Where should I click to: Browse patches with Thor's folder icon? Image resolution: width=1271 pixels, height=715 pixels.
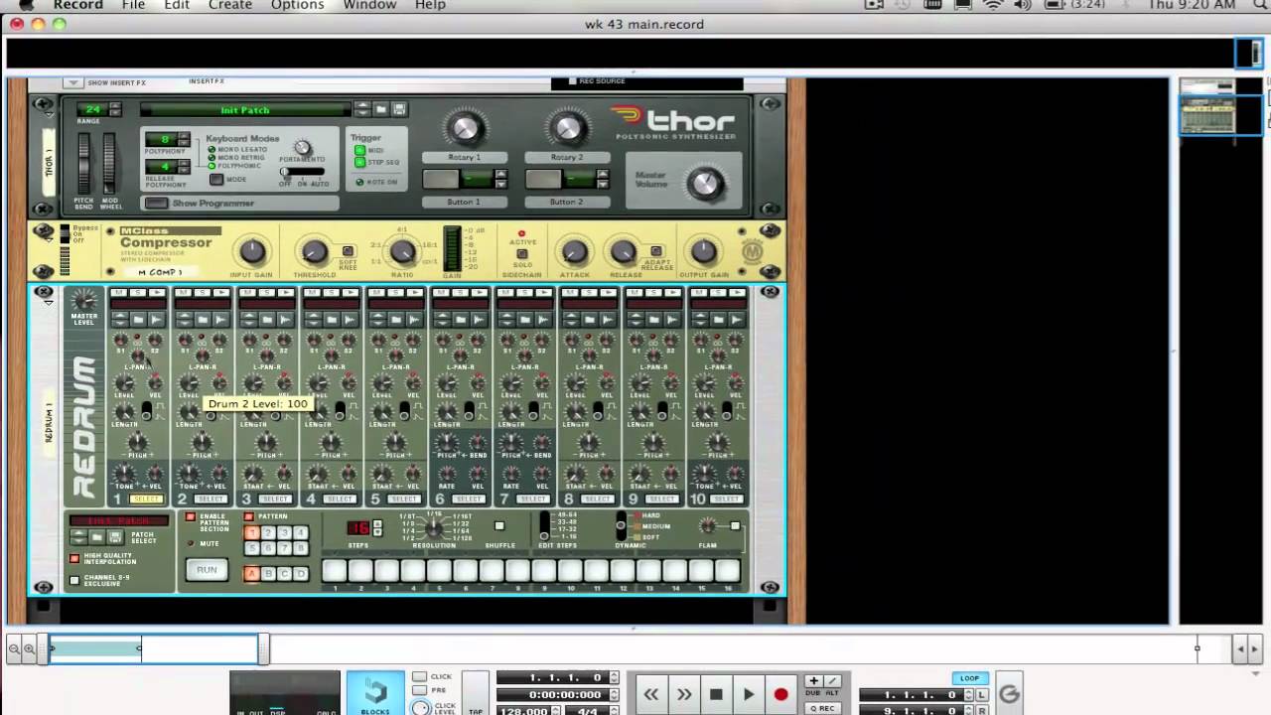[382, 109]
